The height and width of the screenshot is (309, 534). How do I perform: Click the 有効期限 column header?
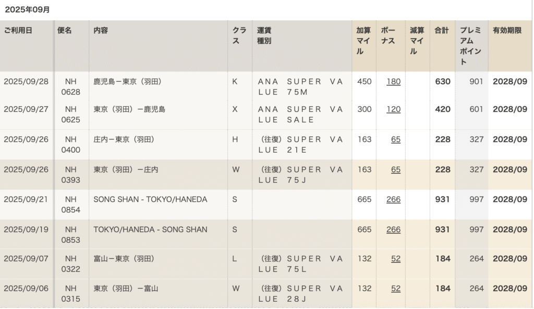tap(507, 31)
